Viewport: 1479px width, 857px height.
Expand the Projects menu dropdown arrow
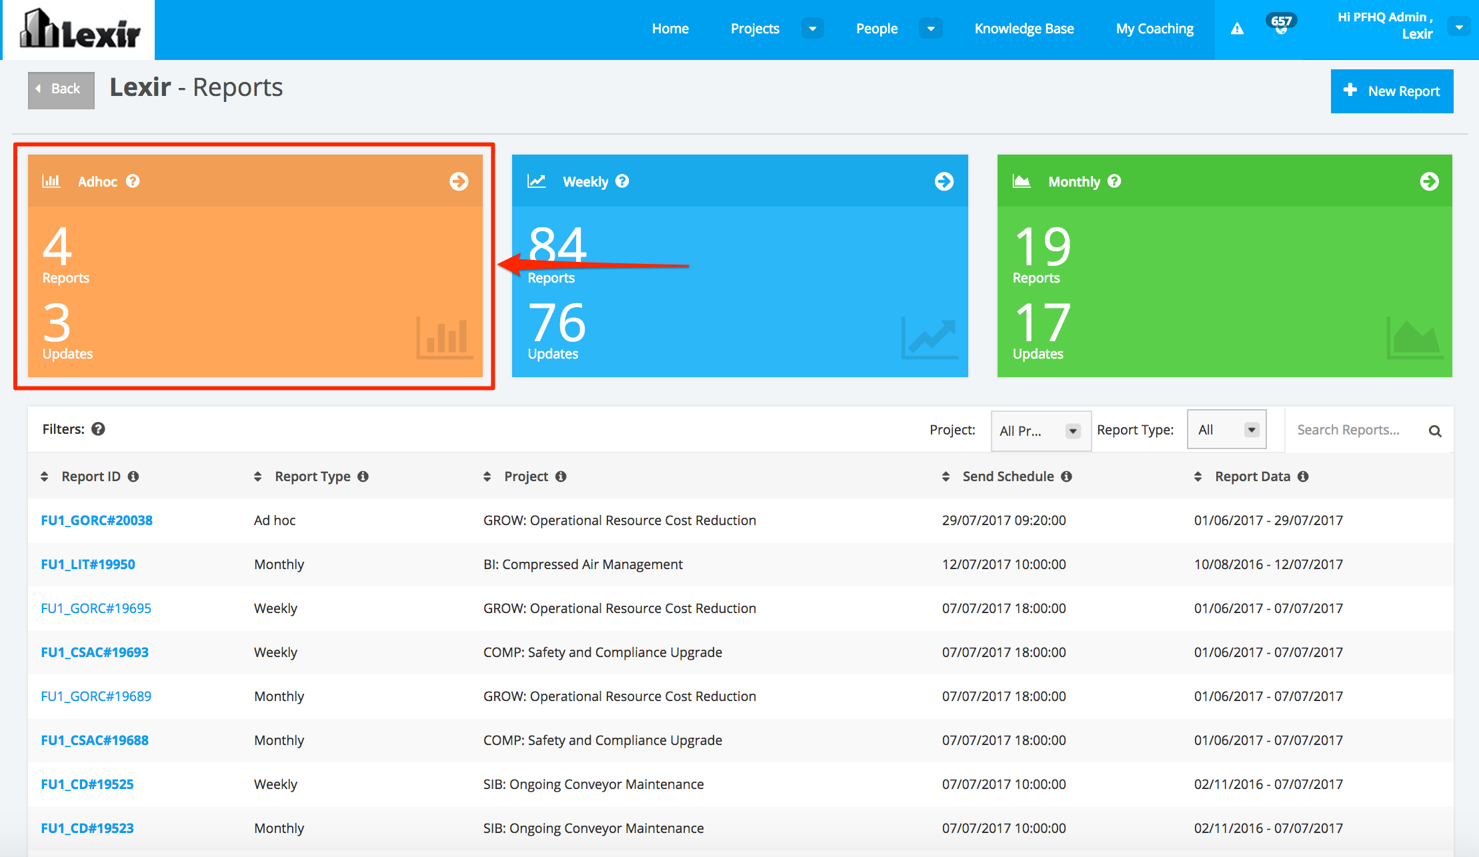[812, 29]
